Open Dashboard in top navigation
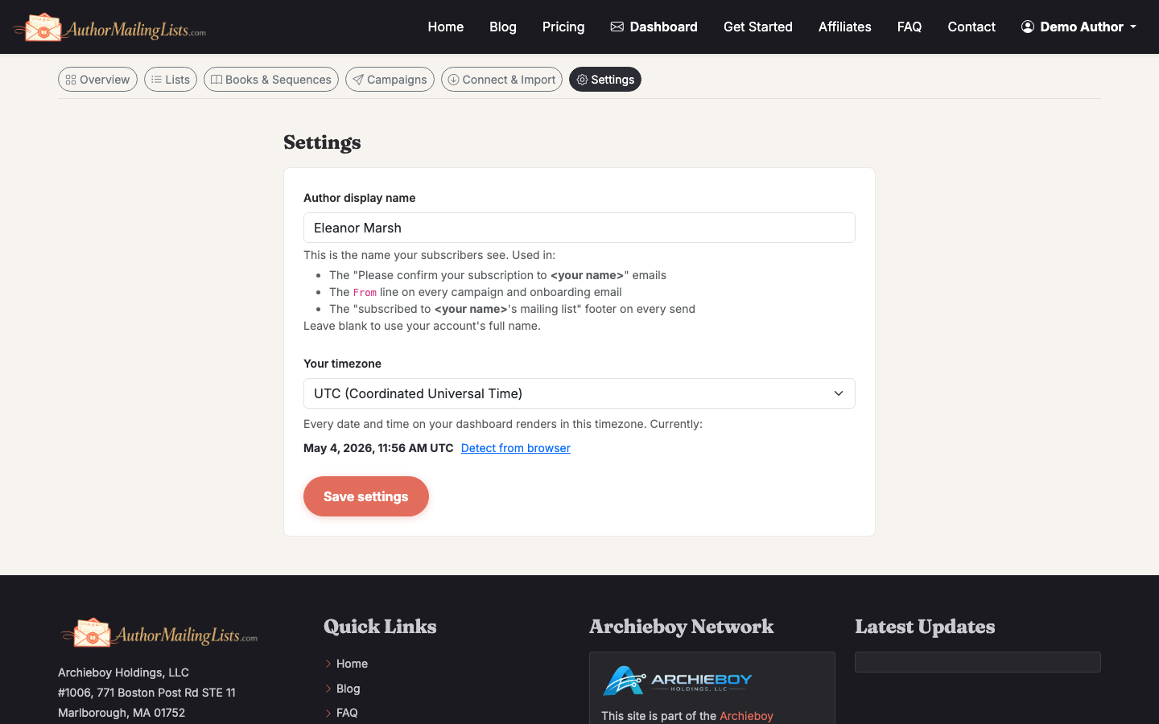 (x=654, y=27)
